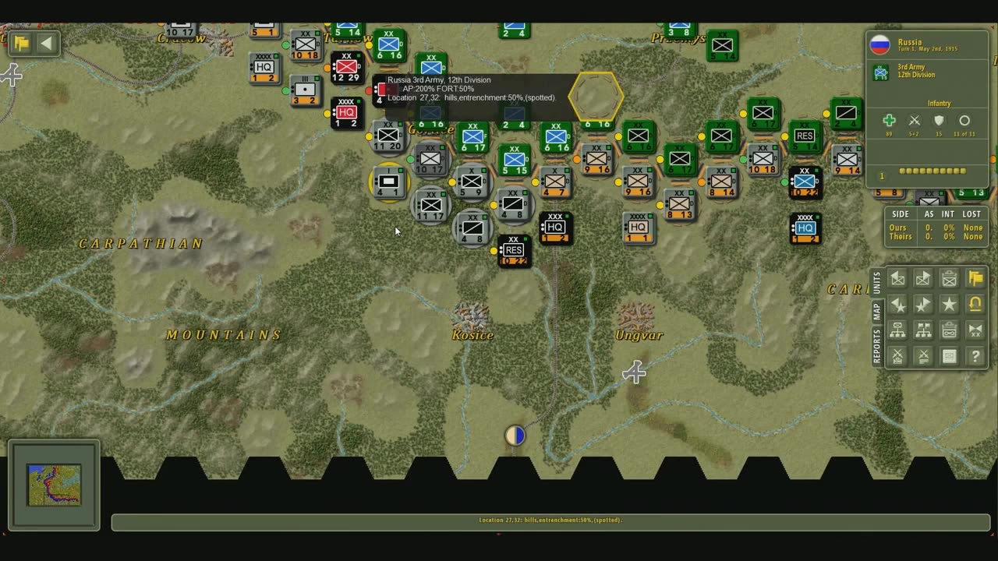Open the REPORTS tab

pyautogui.click(x=876, y=346)
